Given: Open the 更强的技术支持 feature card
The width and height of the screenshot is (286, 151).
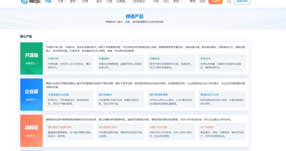Looking at the screenshot, I should point(222,99).
